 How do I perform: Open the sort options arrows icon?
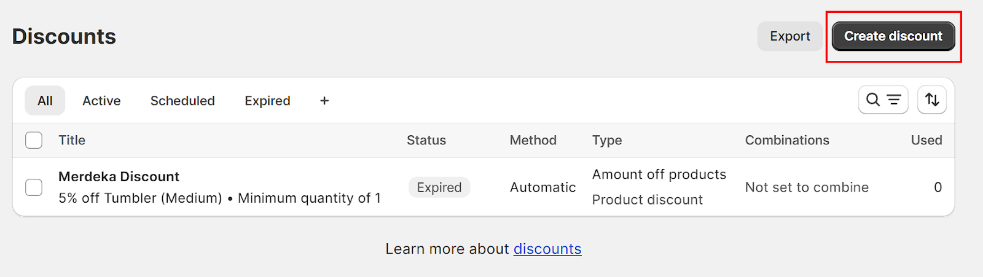tap(932, 99)
